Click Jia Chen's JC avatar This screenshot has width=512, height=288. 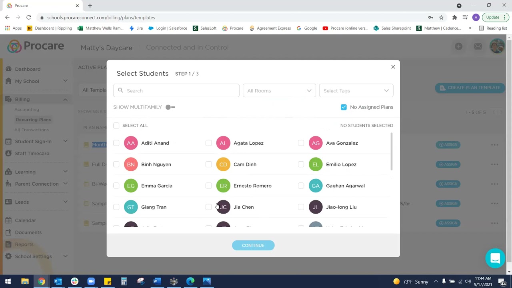(x=223, y=207)
